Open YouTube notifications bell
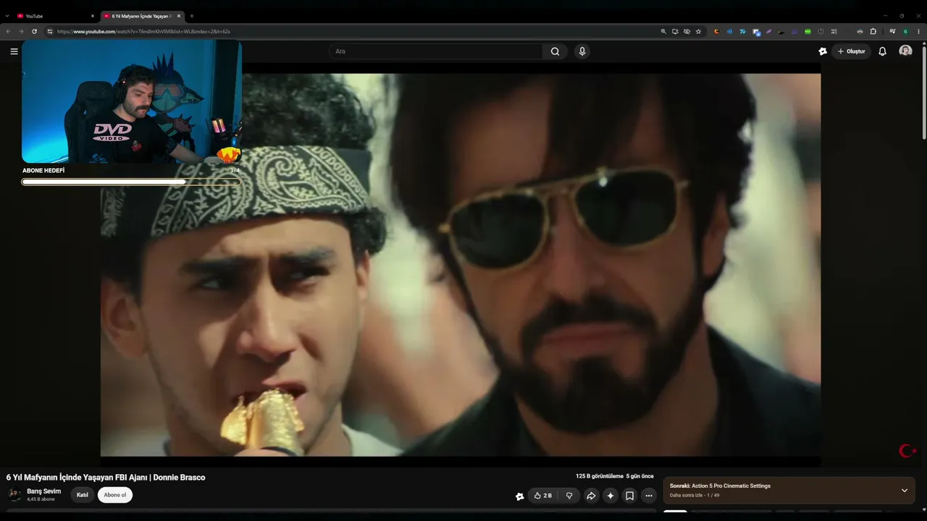The width and height of the screenshot is (927, 521). coord(882,51)
